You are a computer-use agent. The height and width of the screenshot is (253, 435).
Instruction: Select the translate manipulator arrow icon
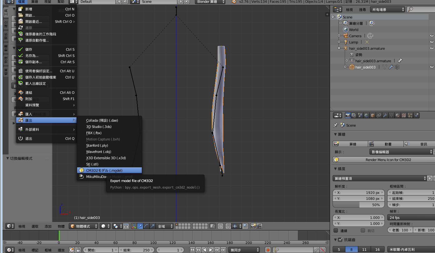[140, 226]
